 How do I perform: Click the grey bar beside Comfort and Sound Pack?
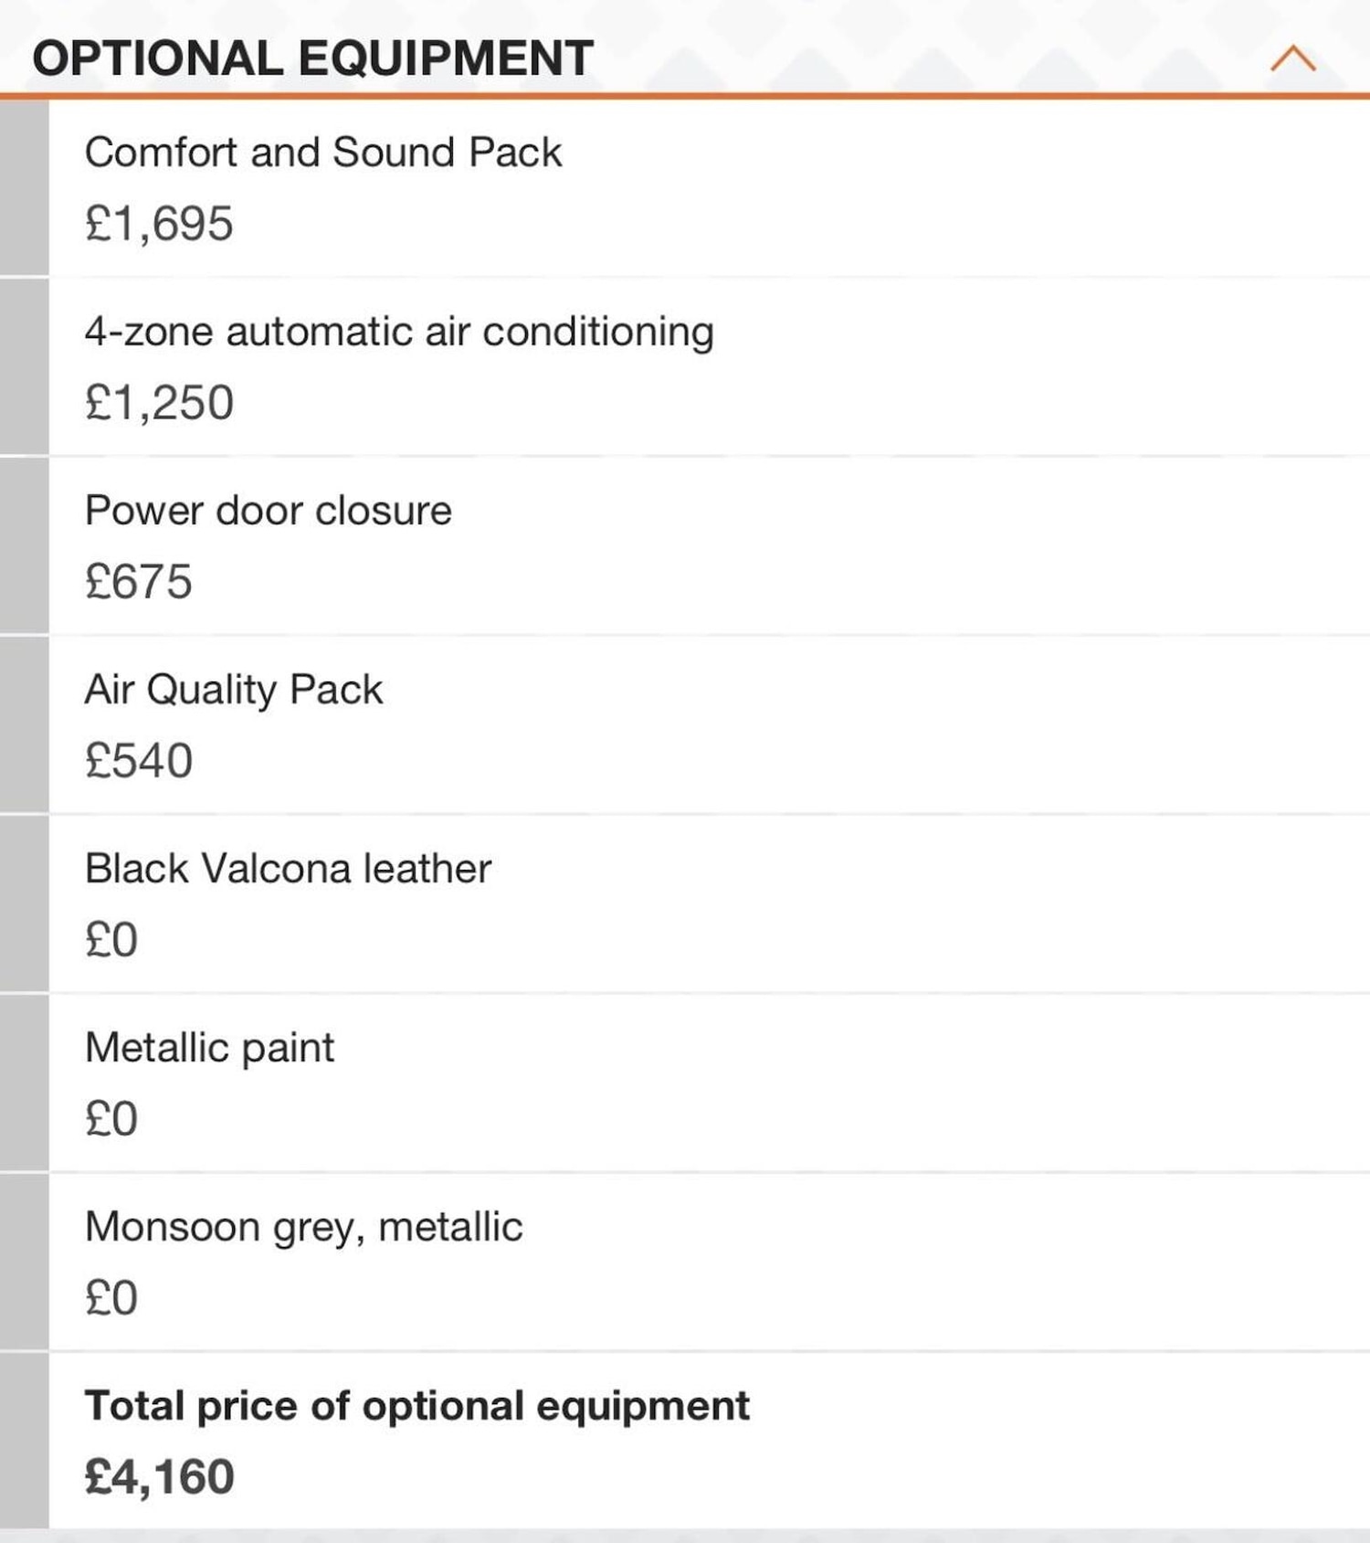pyautogui.click(x=24, y=187)
